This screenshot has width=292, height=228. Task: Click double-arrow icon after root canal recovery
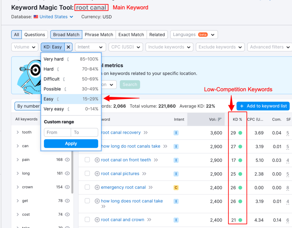146,133
